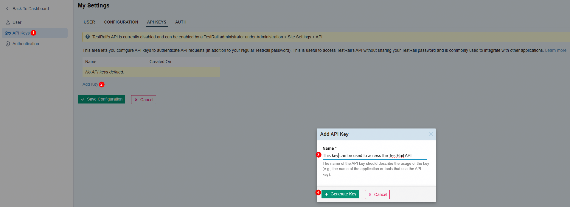Click the User person icon in sidebar
The width and height of the screenshot is (570, 207).
(x=8, y=22)
